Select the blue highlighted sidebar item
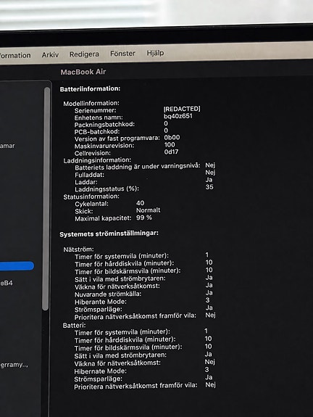This screenshot has width=313, height=417. pos(17,266)
